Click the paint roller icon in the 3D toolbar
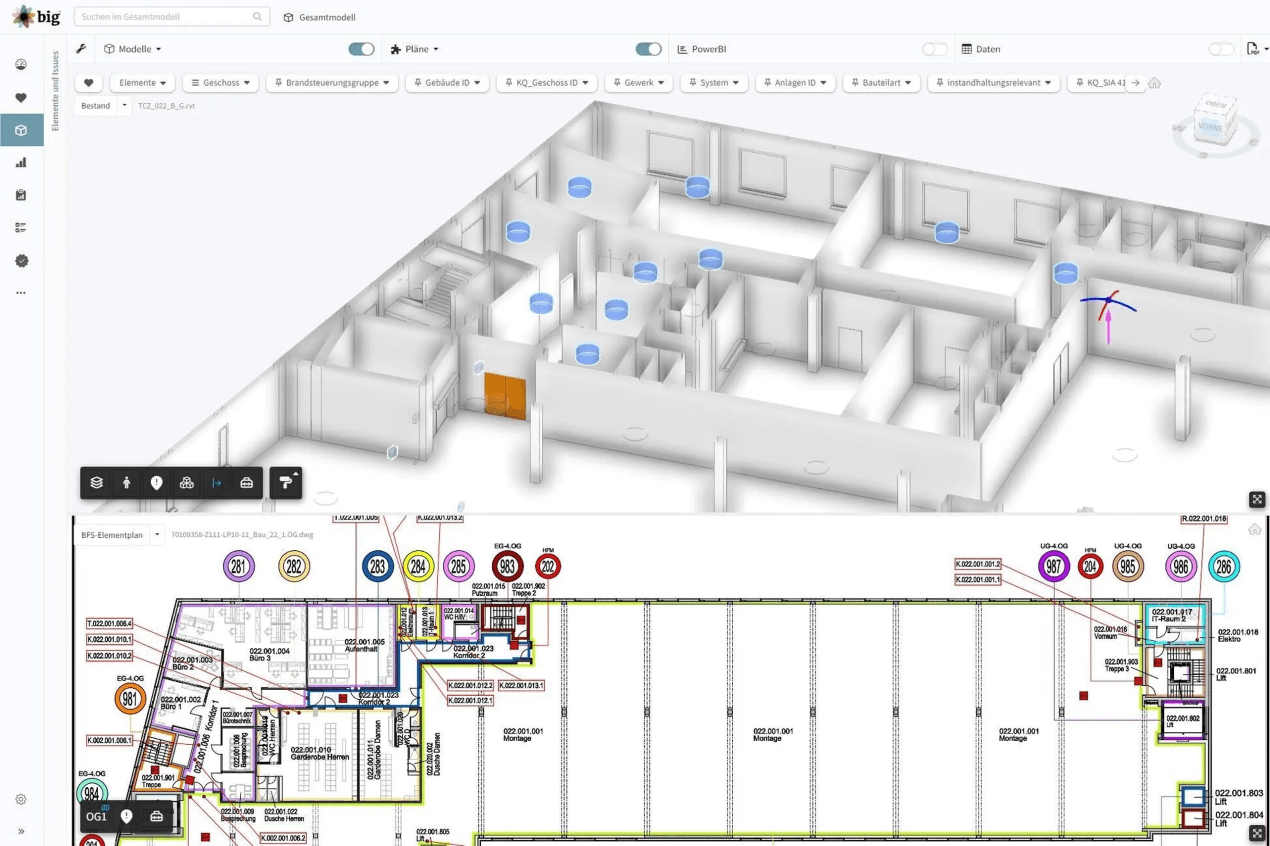 point(285,482)
